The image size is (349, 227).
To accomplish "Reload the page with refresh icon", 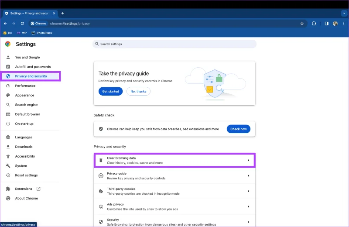I will pyautogui.click(x=22, y=24).
